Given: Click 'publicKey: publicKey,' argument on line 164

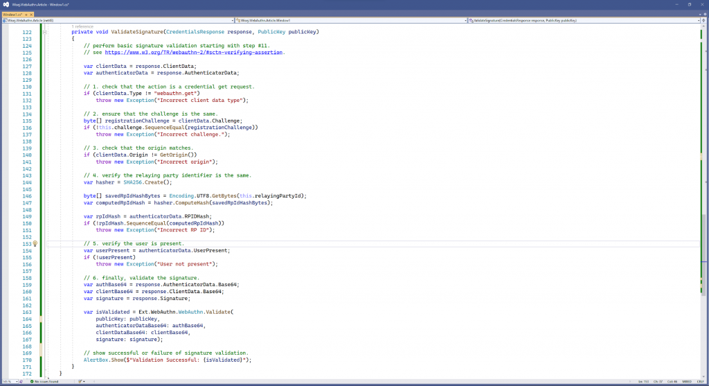Looking at the screenshot, I should point(128,319).
